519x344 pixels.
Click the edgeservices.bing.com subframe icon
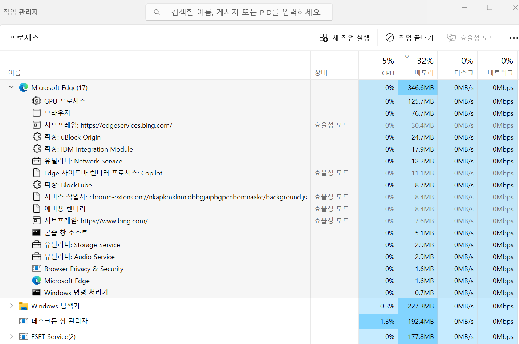click(x=37, y=125)
